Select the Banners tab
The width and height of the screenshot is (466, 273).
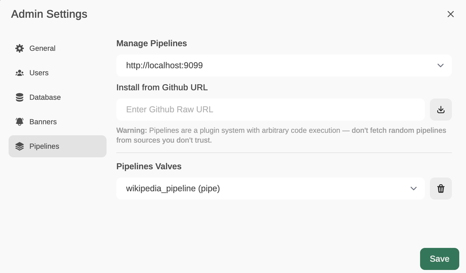tap(58, 122)
